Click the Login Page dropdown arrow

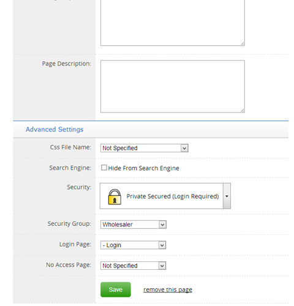coord(162,245)
